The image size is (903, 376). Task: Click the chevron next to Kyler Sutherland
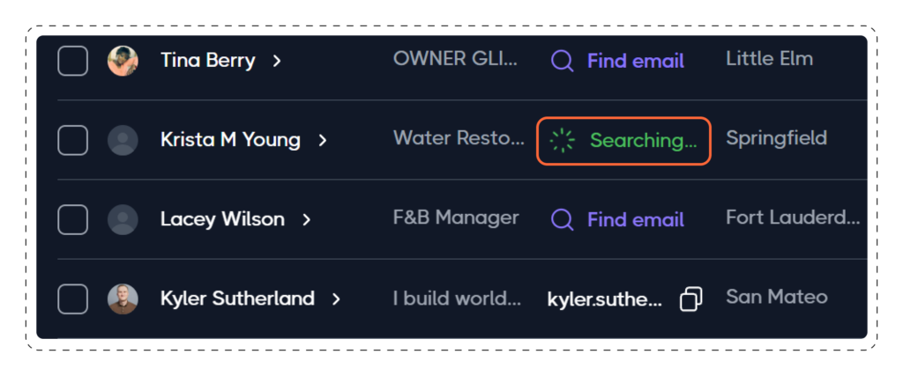pos(336,299)
